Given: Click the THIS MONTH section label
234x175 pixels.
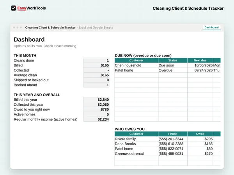Looking at the screenshot, I should pyautogui.click(x=25, y=56).
